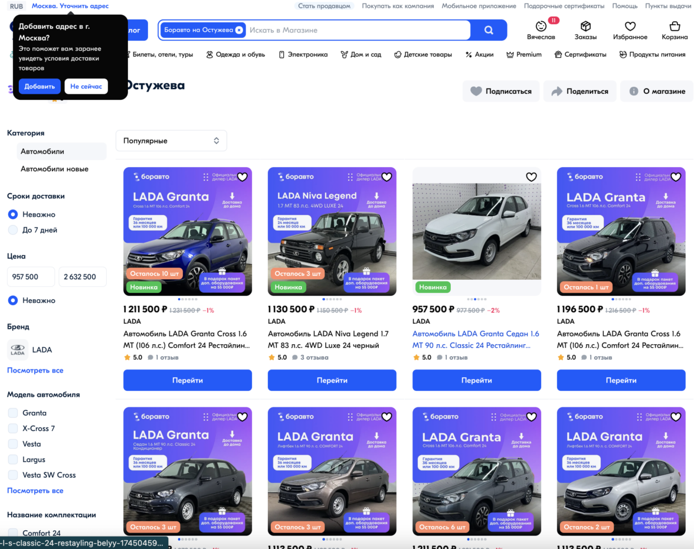Select the Автомобили category
Image resolution: width=694 pixels, height=549 pixels.
(61, 151)
